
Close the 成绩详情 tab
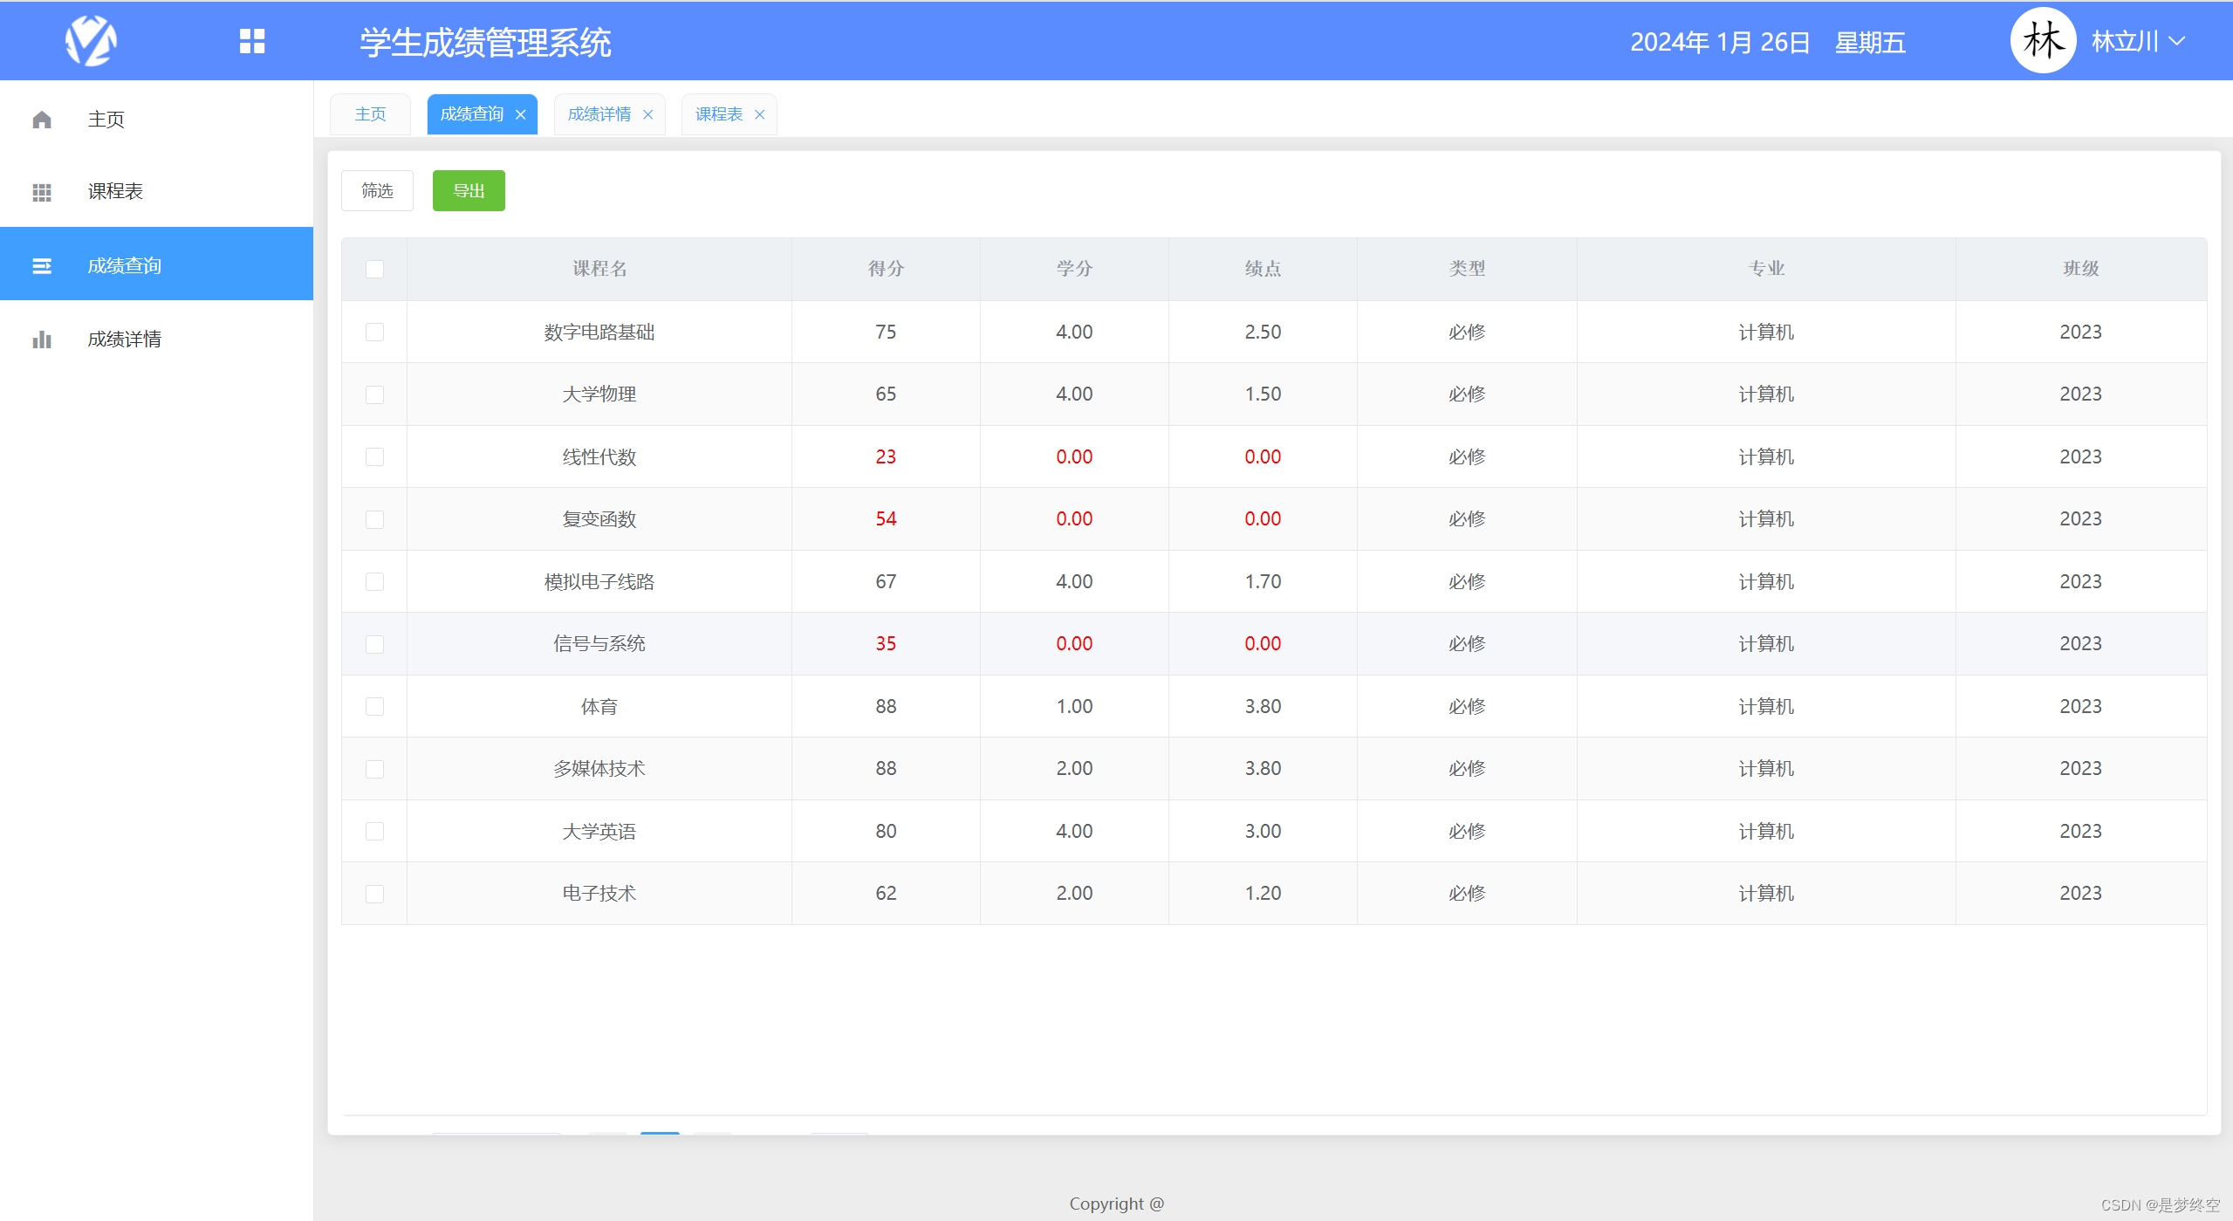tap(648, 114)
